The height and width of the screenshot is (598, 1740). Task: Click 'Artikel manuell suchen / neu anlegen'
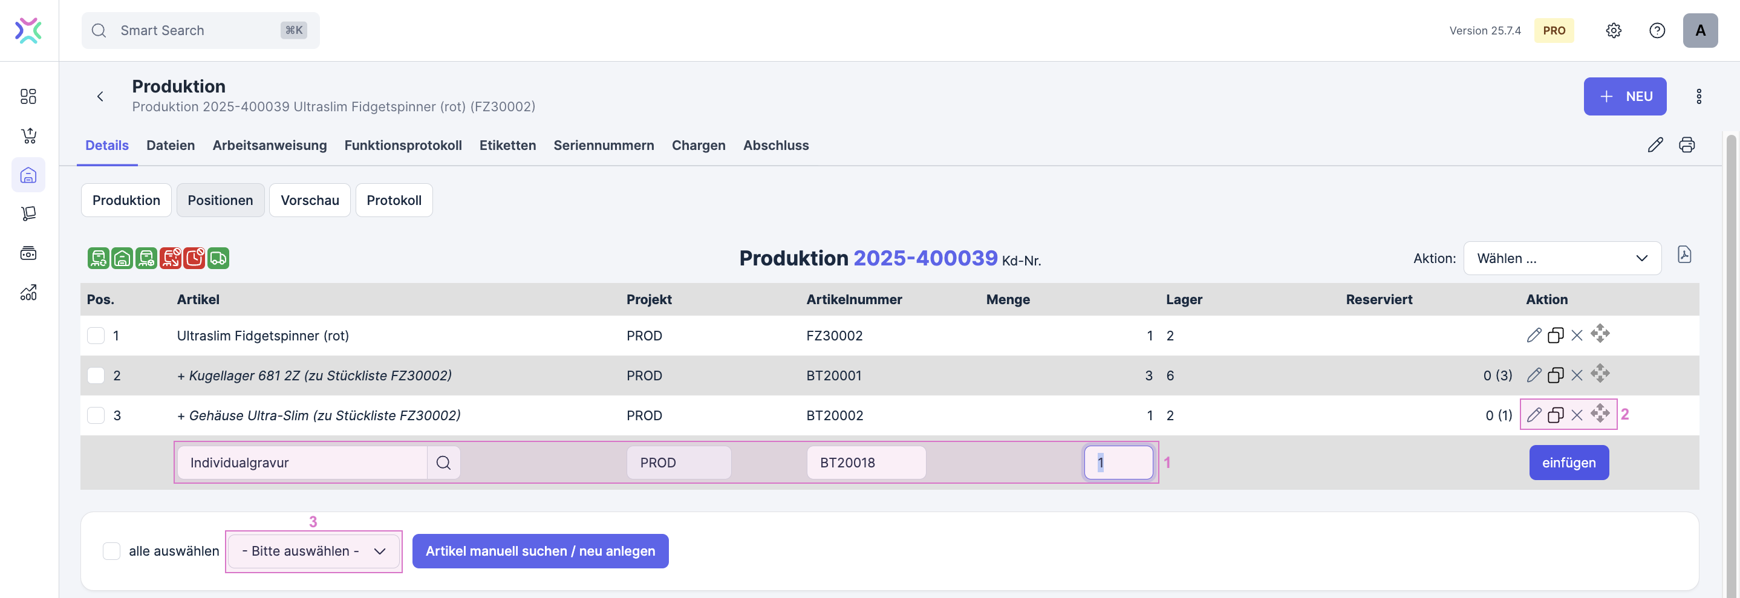click(539, 551)
